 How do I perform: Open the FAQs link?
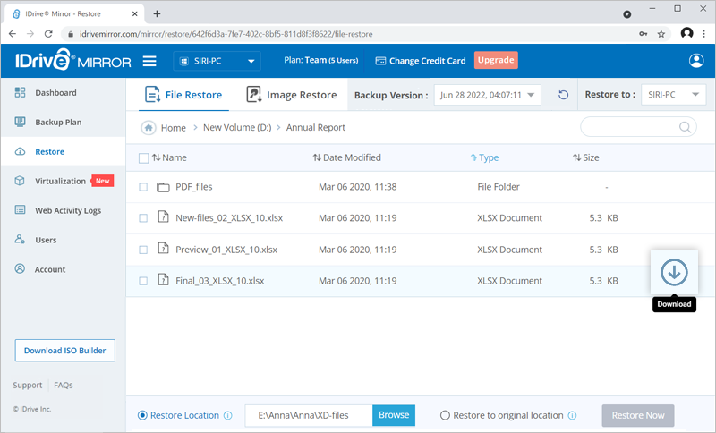click(x=64, y=386)
